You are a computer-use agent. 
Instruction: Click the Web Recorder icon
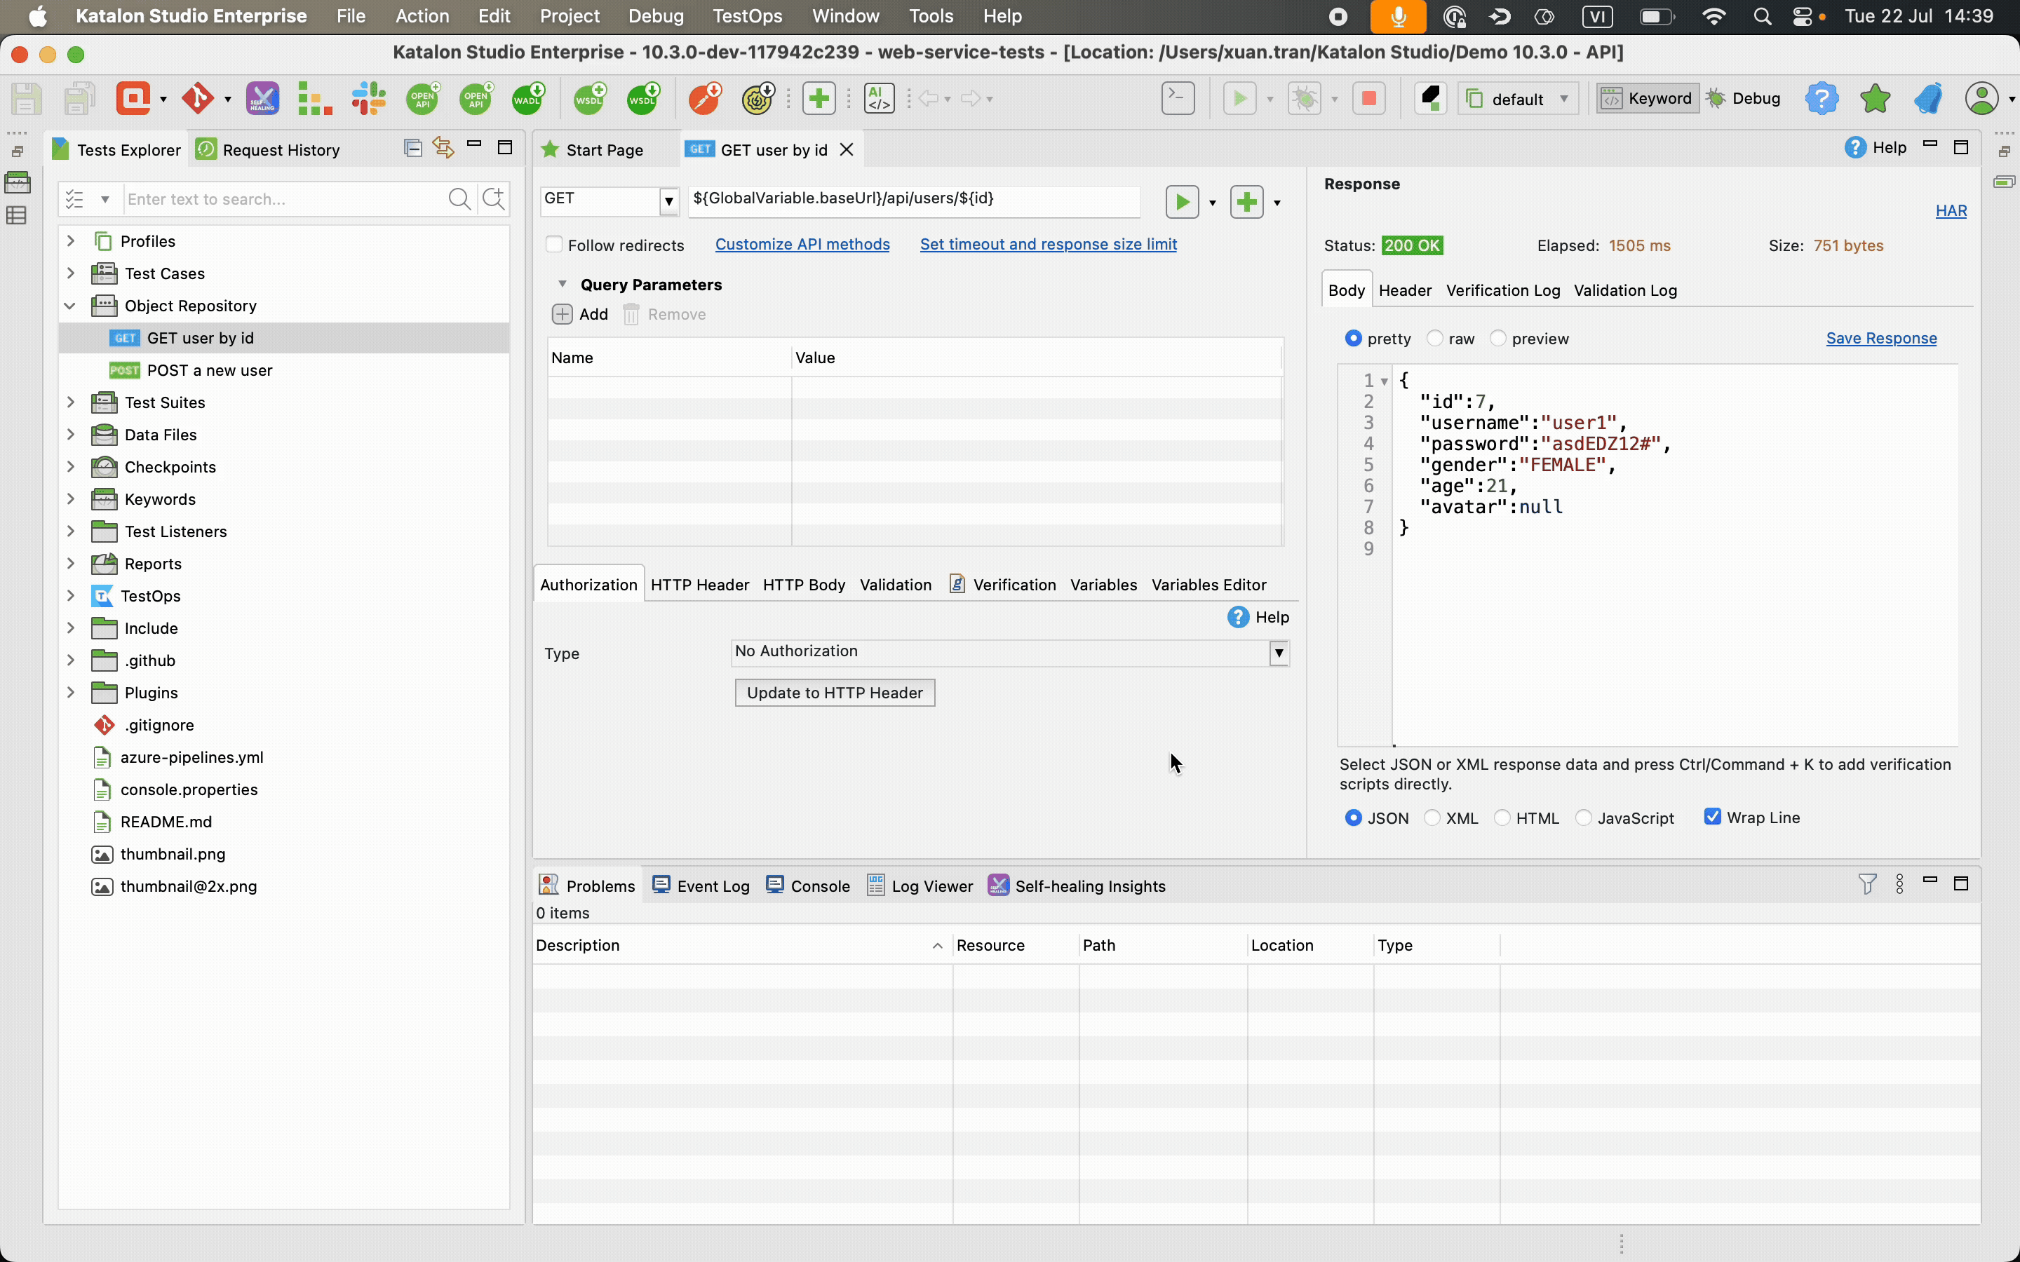click(x=133, y=98)
